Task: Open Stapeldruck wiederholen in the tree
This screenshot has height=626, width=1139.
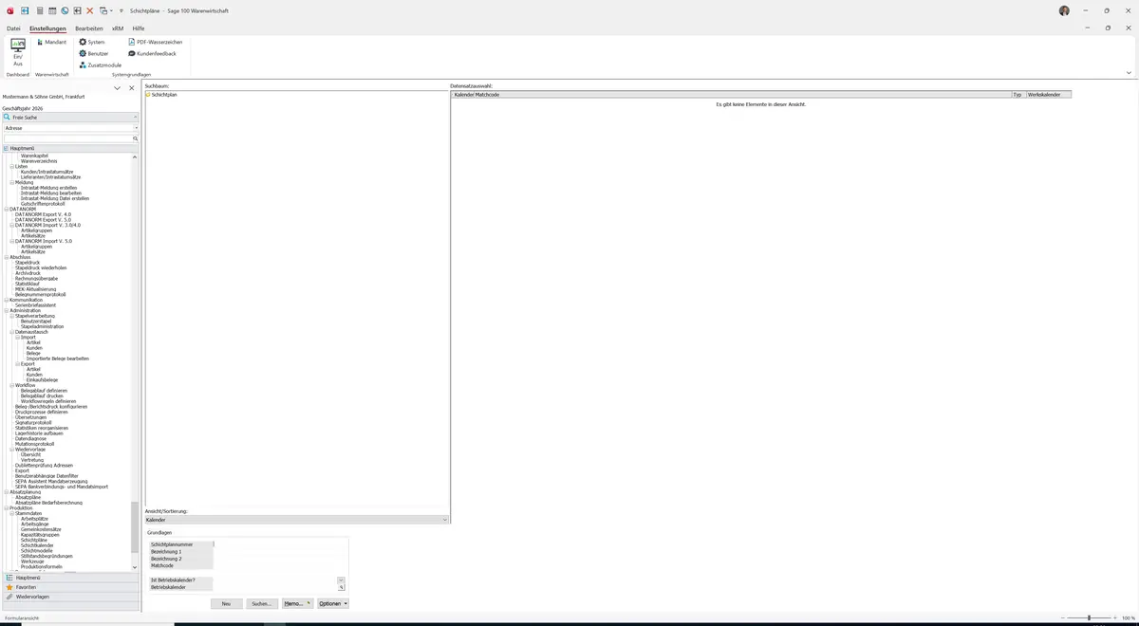Action: pos(41,267)
